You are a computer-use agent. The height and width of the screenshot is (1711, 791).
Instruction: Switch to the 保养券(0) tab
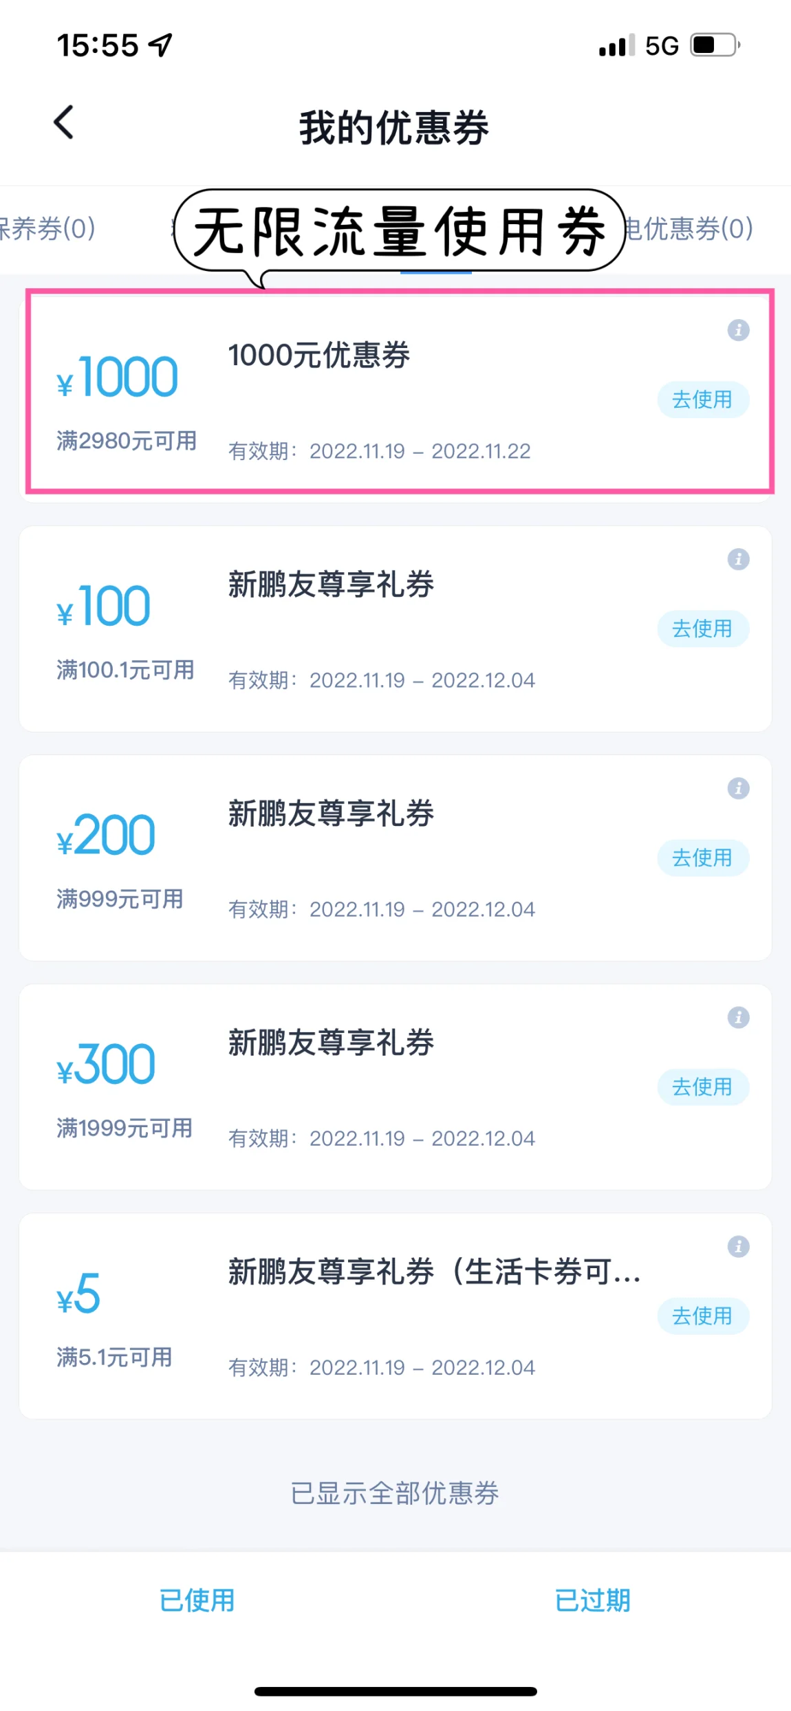48,229
